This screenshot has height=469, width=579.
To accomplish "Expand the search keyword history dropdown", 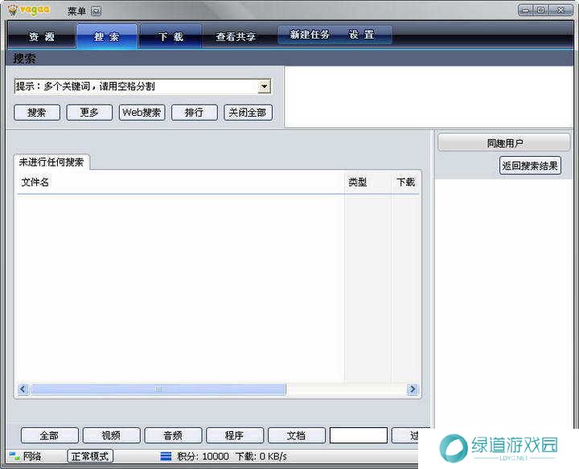I will pyautogui.click(x=264, y=86).
